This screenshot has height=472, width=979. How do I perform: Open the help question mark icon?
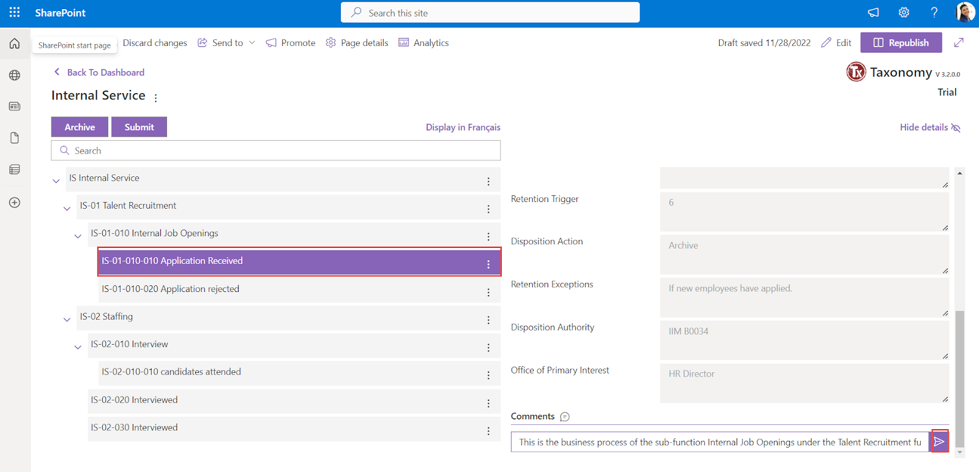(x=934, y=12)
